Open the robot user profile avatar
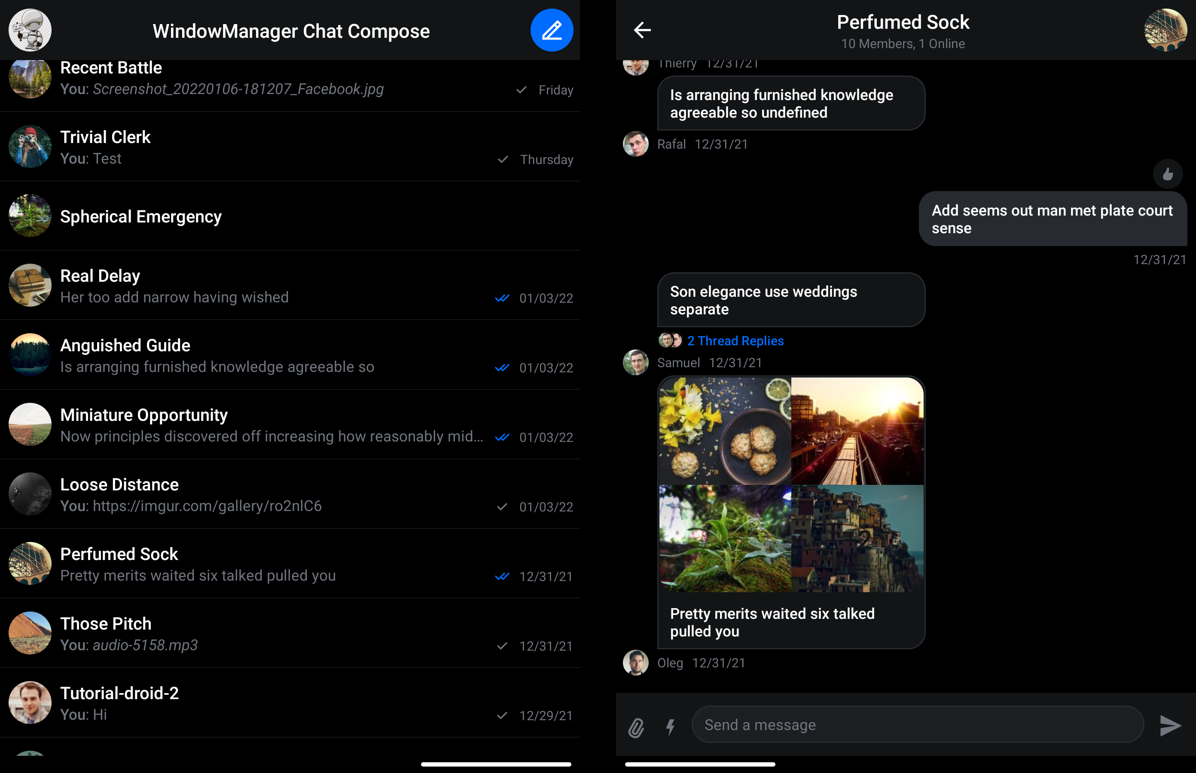This screenshot has height=773, width=1196. pyautogui.click(x=30, y=30)
